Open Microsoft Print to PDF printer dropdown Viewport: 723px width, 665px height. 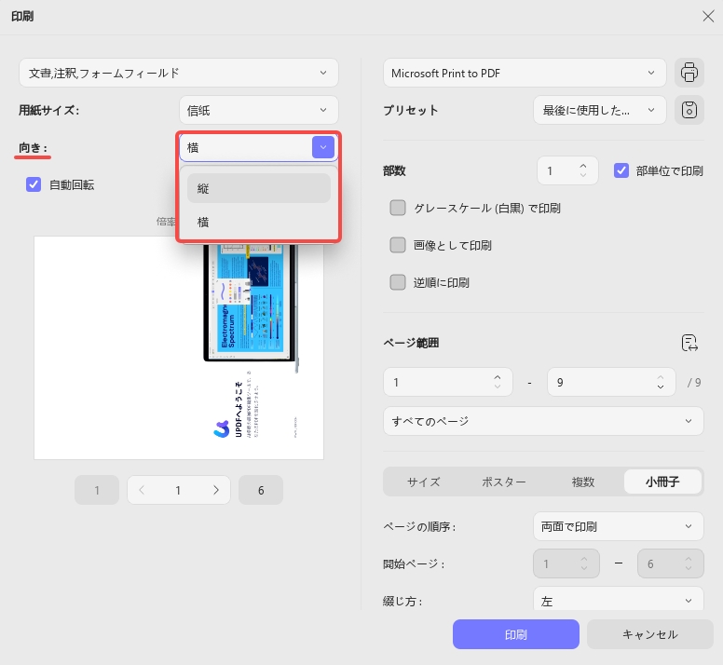(x=525, y=73)
